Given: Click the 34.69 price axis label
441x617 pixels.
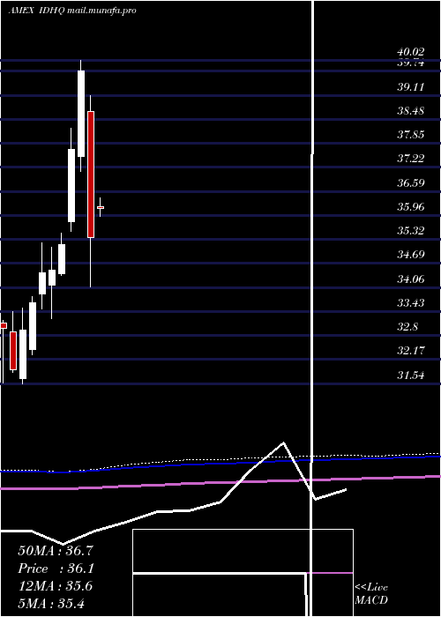Looking at the screenshot, I should click(x=411, y=255).
